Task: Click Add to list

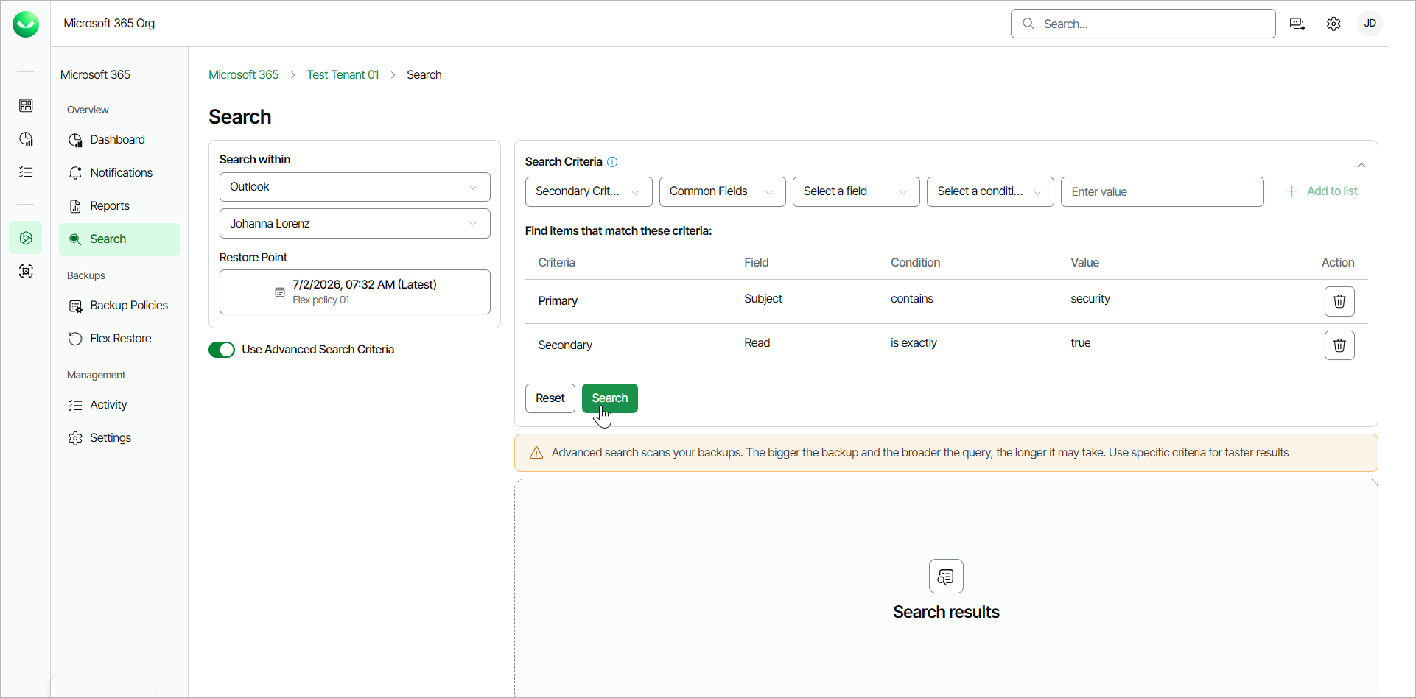Action: (1322, 191)
